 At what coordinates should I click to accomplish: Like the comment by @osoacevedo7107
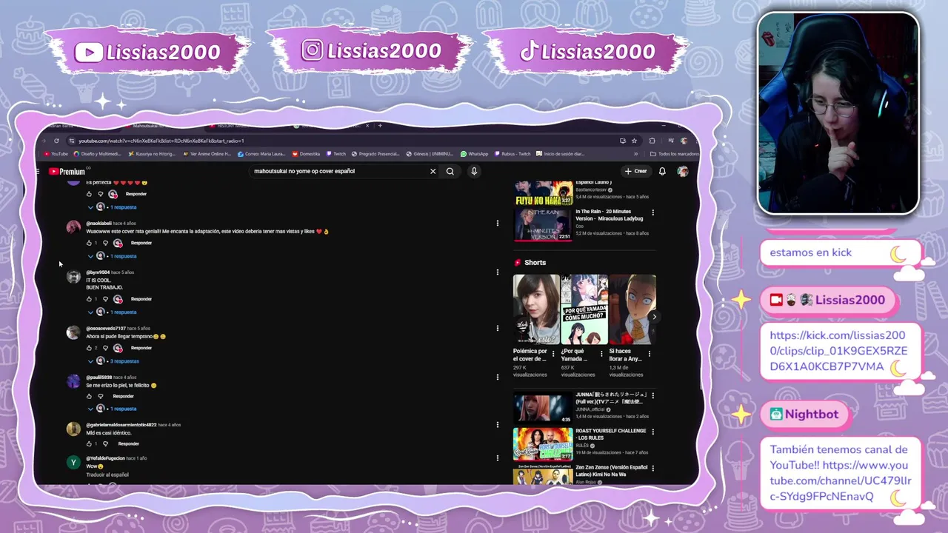(89, 348)
